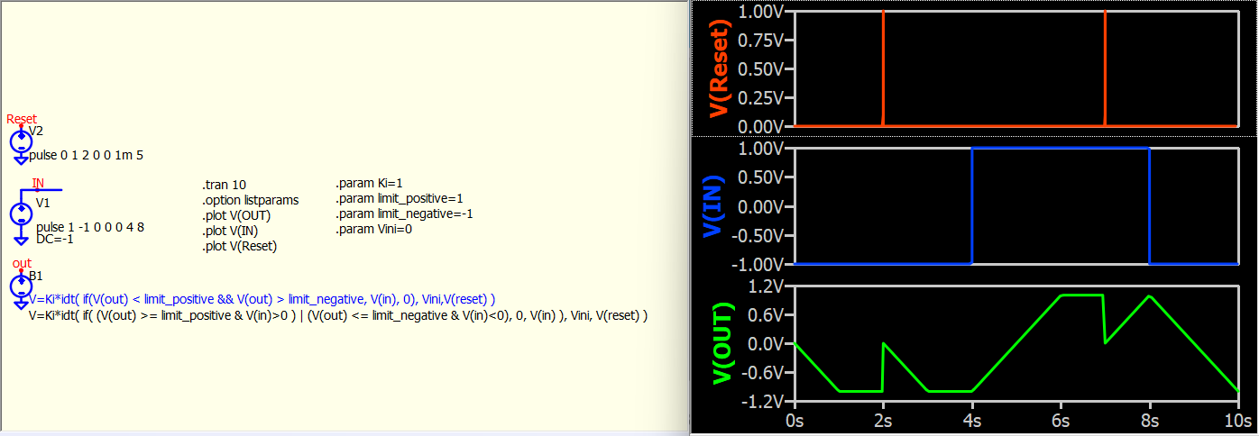The image size is (1259, 436).
Task: Click the ground symbol under V1
Action: click(20, 240)
